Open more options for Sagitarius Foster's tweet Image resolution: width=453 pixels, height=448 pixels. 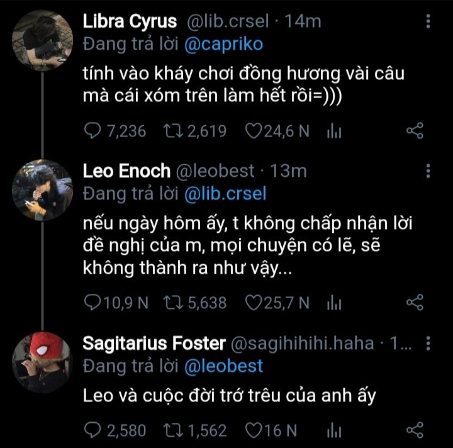(x=428, y=344)
